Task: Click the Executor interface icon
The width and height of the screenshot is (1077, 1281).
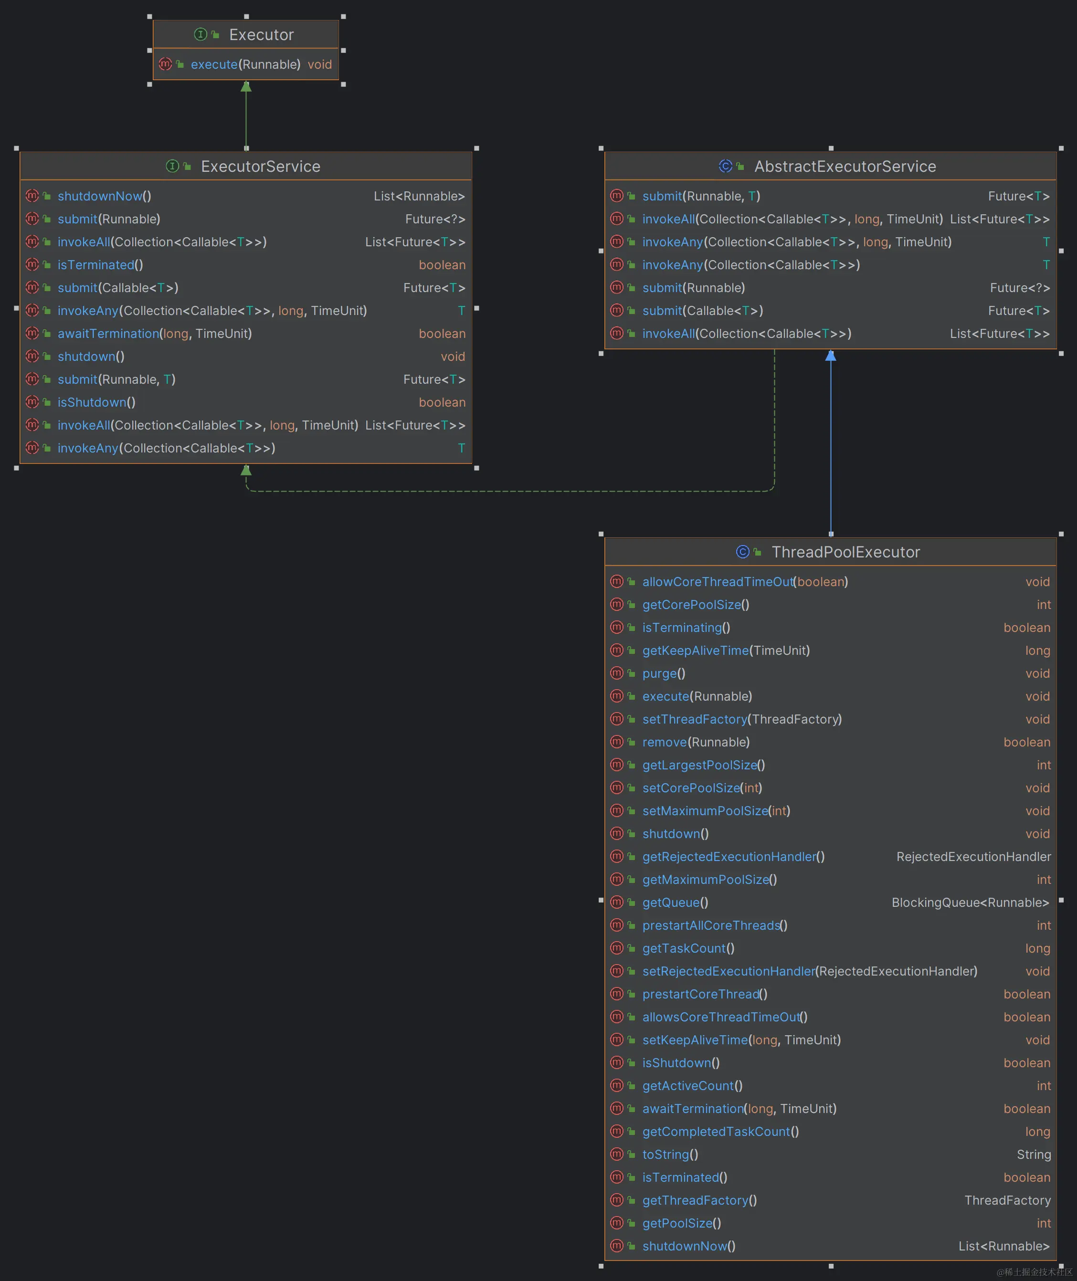Action: click(200, 35)
